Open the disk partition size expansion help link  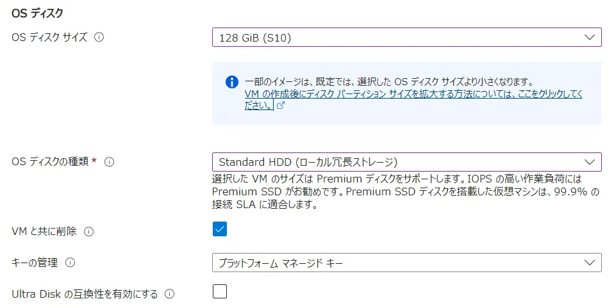point(413,94)
